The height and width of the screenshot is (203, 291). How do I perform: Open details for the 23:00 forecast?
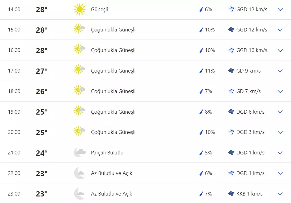coord(280,194)
